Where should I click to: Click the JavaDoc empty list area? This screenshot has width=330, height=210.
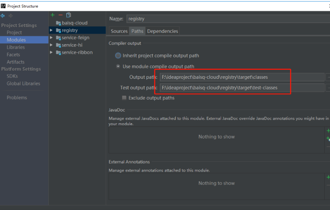[x=216, y=140]
